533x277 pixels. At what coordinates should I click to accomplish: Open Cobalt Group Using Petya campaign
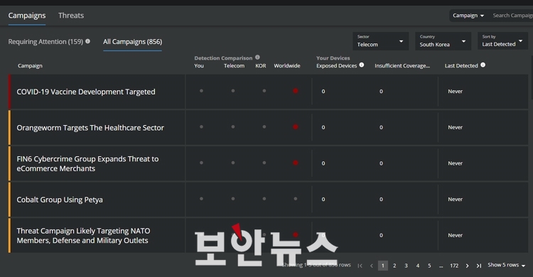(x=60, y=200)
